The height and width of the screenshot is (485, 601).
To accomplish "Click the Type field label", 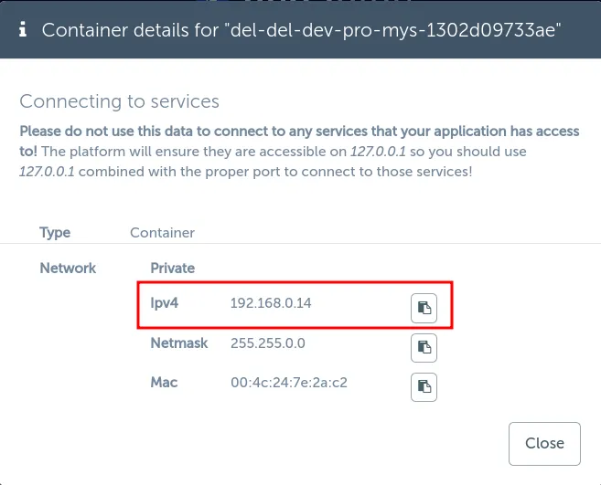I will tap(55, 233).
